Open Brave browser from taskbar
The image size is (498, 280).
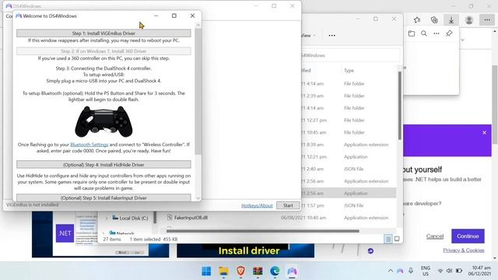click(240, 271)
